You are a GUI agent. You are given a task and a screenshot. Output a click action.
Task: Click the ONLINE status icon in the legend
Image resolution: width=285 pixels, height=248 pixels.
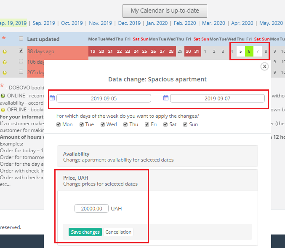tap(3, 96)
